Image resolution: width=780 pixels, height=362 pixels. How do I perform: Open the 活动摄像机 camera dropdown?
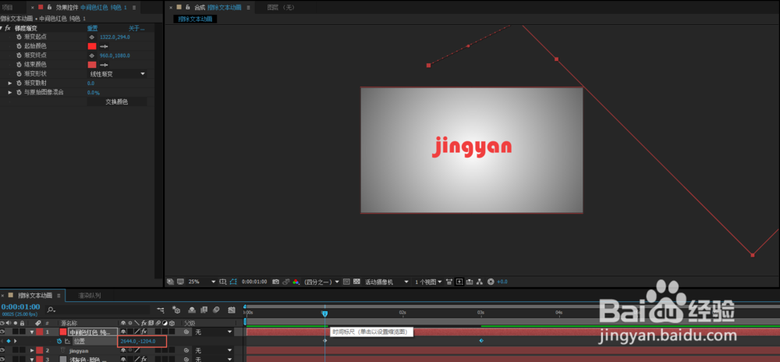(x=387, y=282)
